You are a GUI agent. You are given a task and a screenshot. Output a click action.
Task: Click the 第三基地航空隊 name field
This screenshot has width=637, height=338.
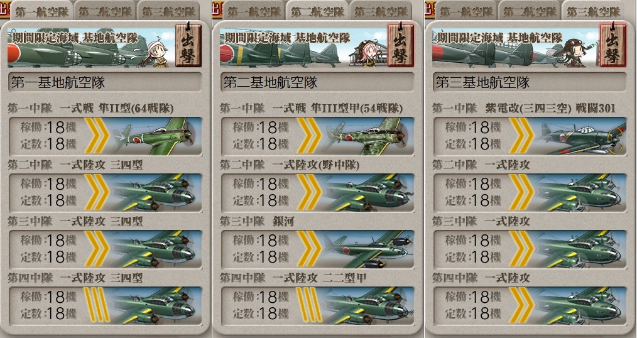[530, 82]
